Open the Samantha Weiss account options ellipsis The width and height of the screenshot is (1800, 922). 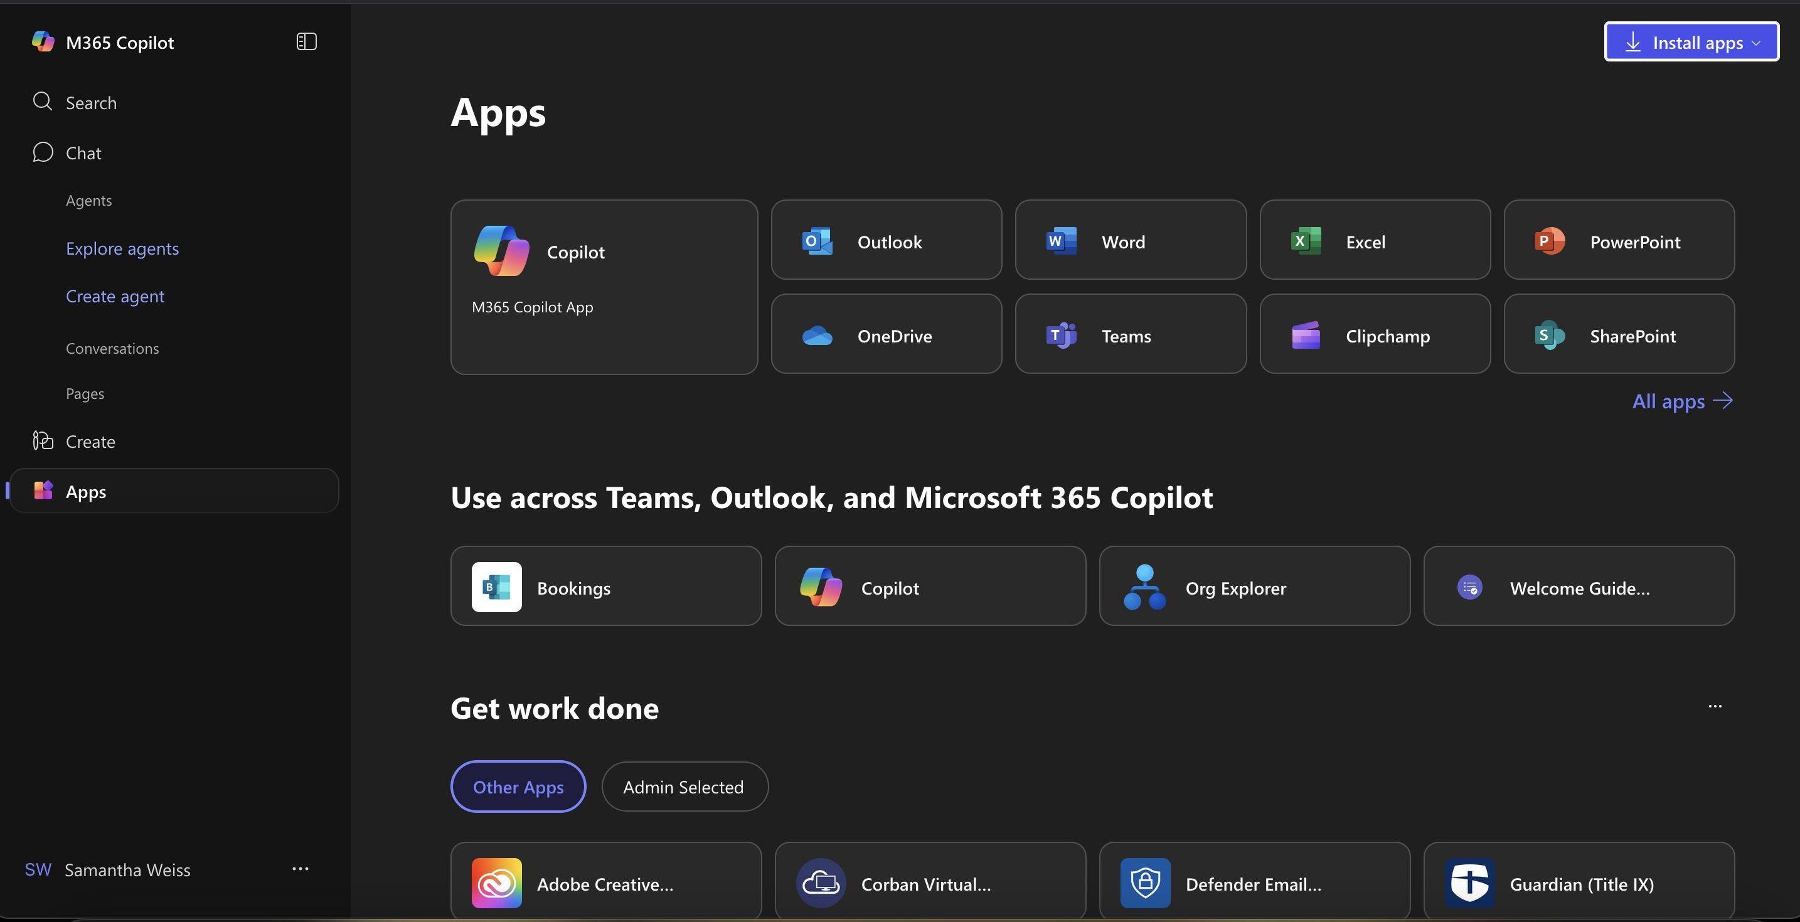[300, 869]
